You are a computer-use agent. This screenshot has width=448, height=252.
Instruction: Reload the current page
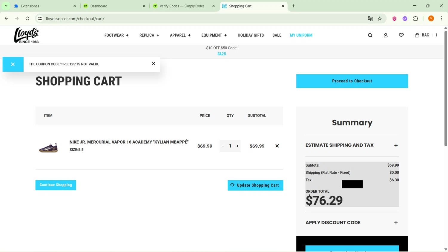(27, 19)
